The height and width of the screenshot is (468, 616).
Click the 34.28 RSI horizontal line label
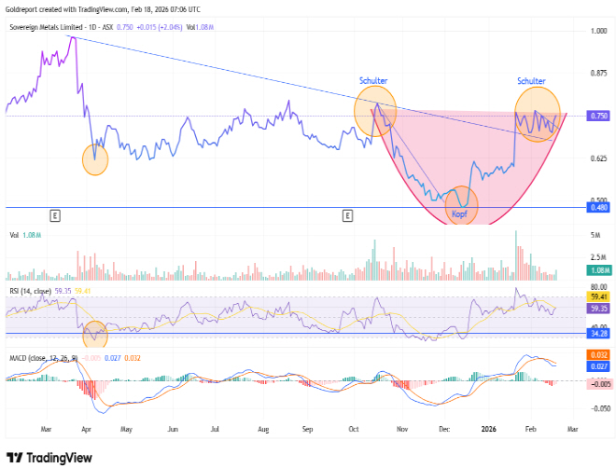tap(599, 333)
